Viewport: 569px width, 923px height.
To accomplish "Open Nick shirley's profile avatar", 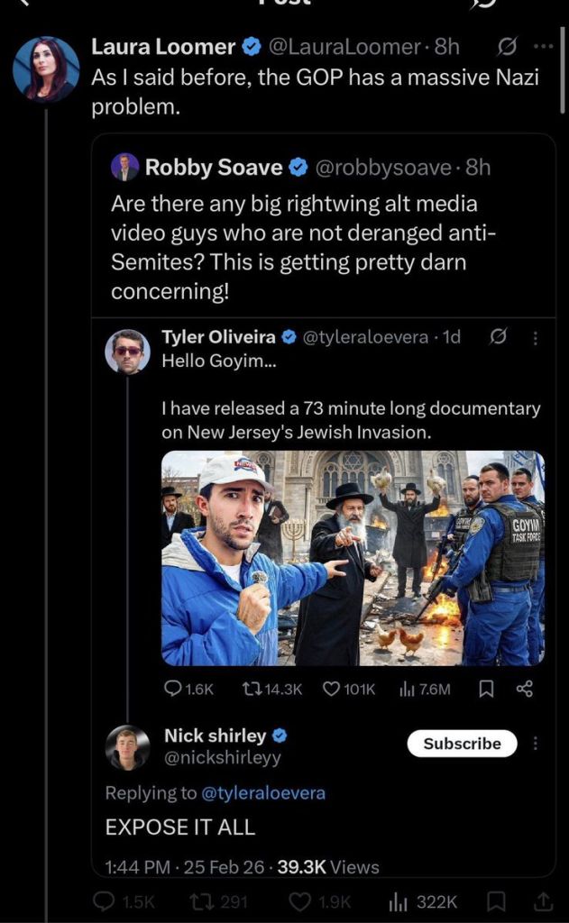I will tap(127, 747).
